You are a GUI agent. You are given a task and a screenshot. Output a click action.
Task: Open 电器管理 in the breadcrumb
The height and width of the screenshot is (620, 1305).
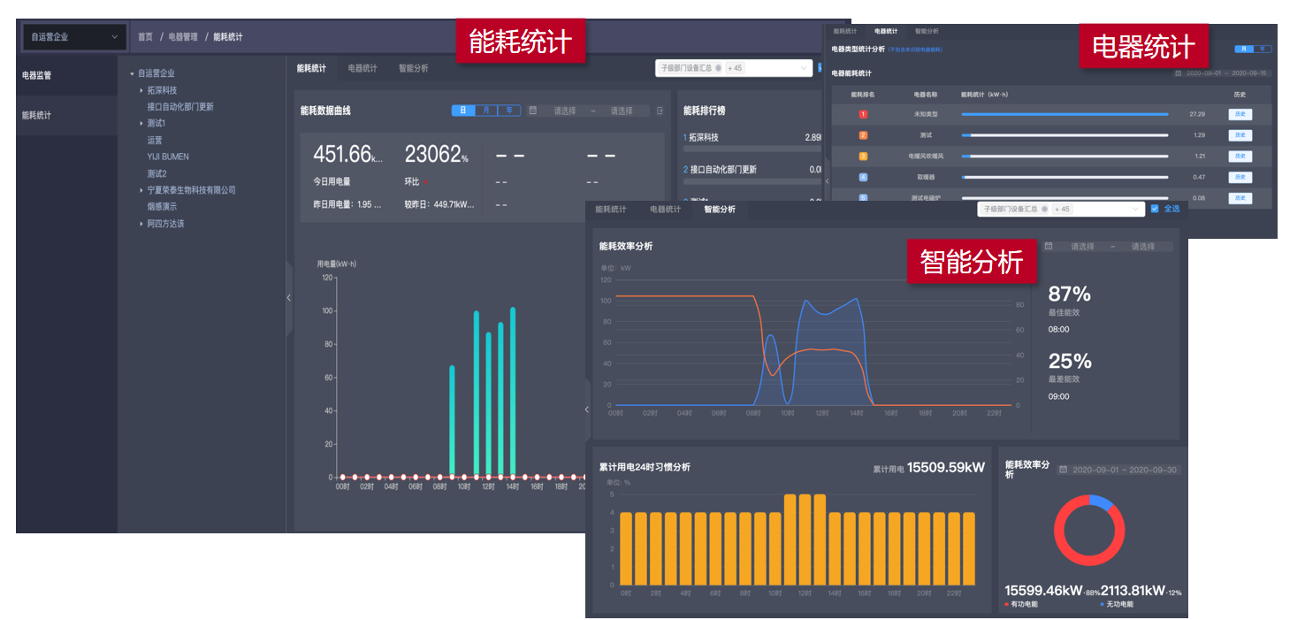[x=183, y=37]
